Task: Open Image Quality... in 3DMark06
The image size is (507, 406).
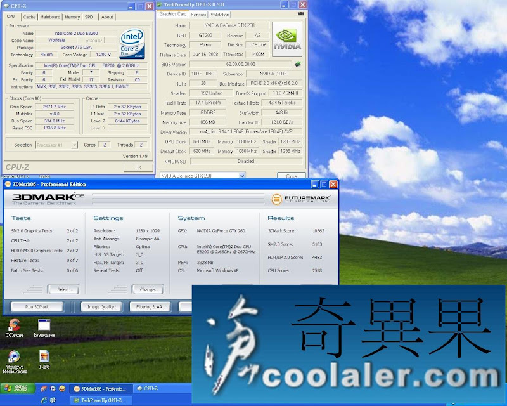Action: point(102,306)
